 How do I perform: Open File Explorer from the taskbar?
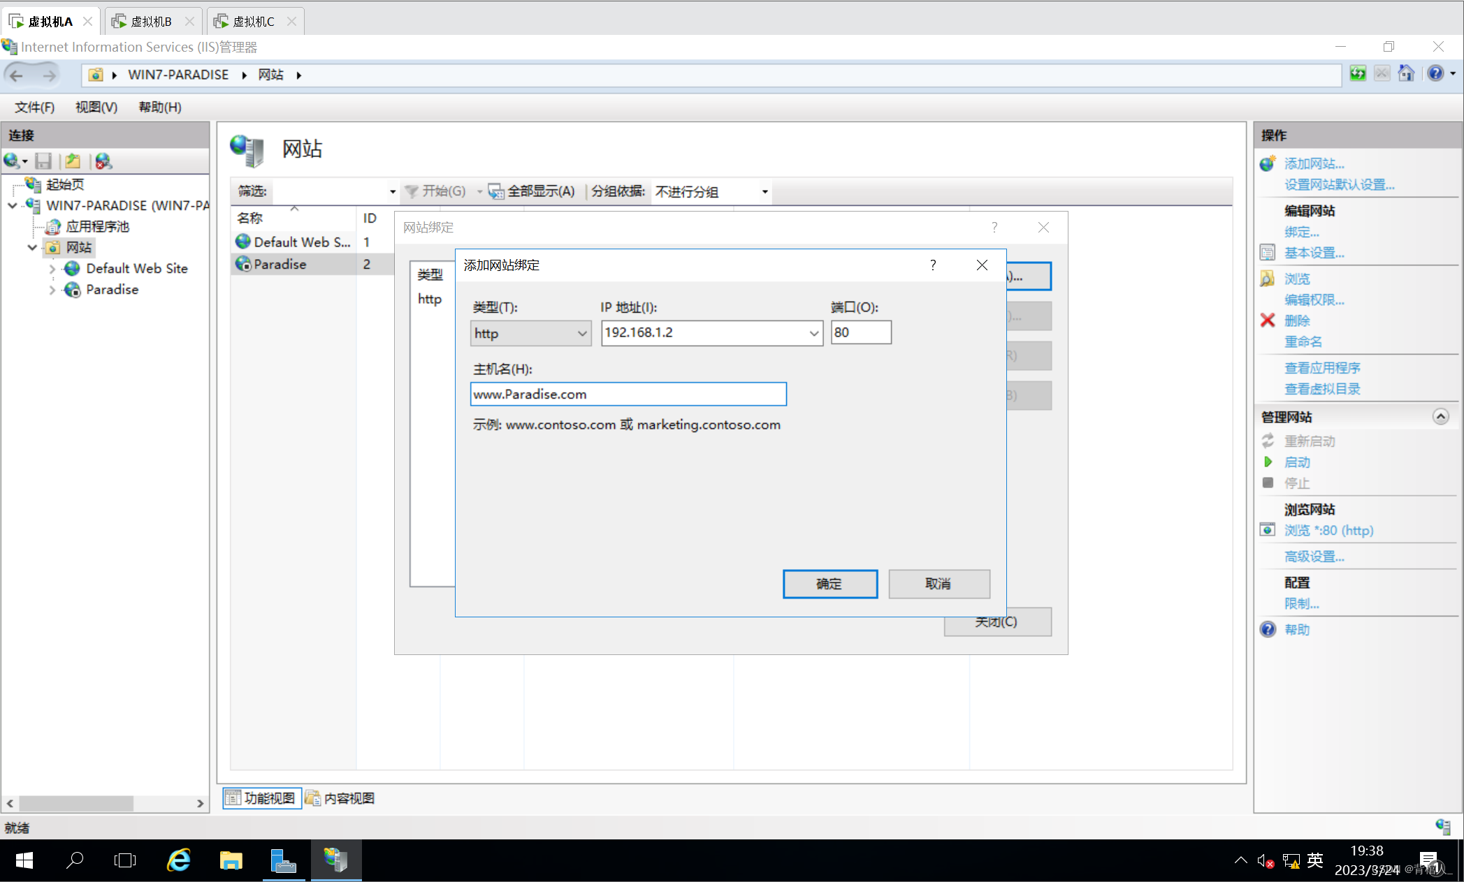[231, 860]
